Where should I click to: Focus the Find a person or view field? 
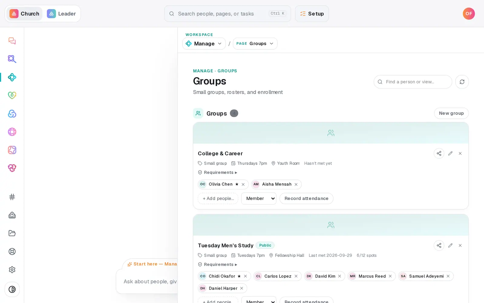[x=413, y=82]
